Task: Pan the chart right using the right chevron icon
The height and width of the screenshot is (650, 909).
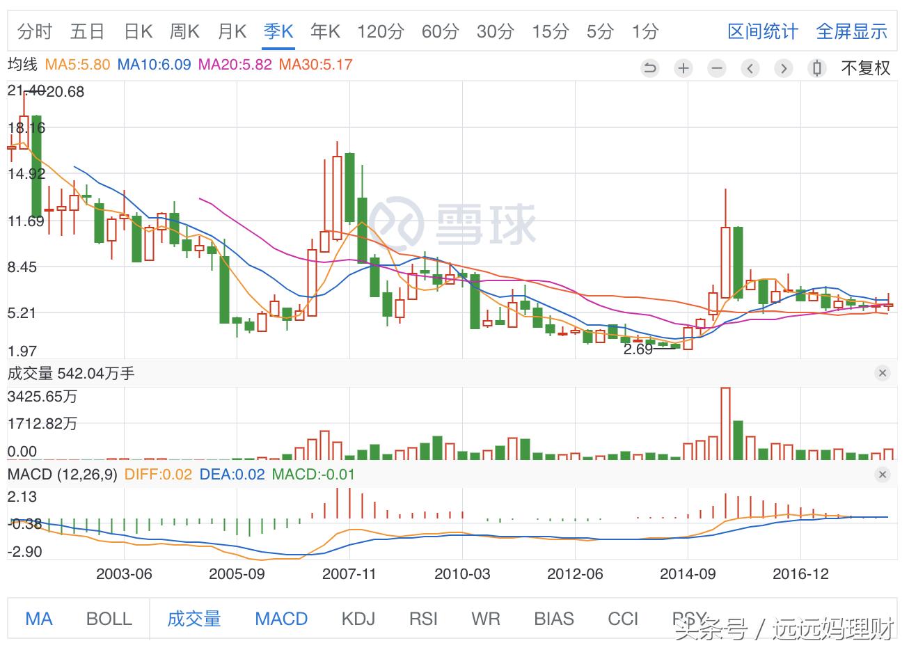Action: (783, 68)
